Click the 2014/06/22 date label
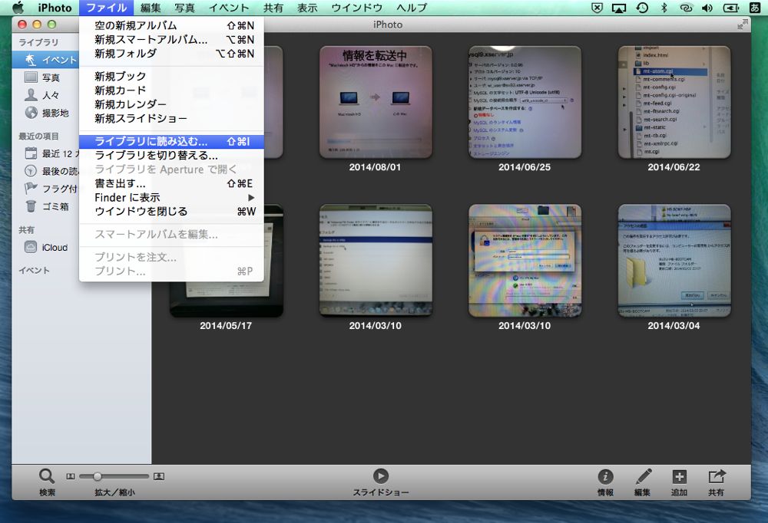 (x=674, y=167)
